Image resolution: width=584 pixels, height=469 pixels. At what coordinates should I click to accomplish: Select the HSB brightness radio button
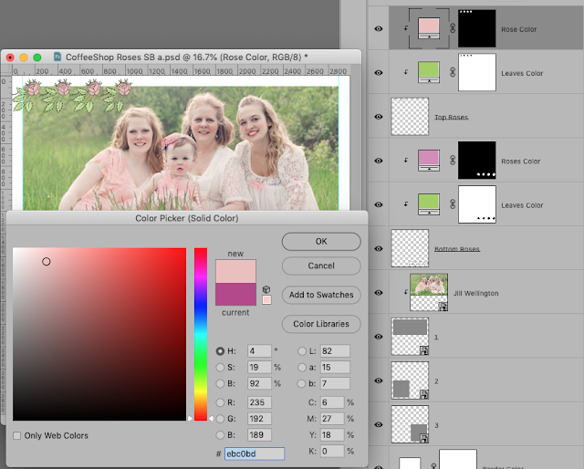(220, 383)
